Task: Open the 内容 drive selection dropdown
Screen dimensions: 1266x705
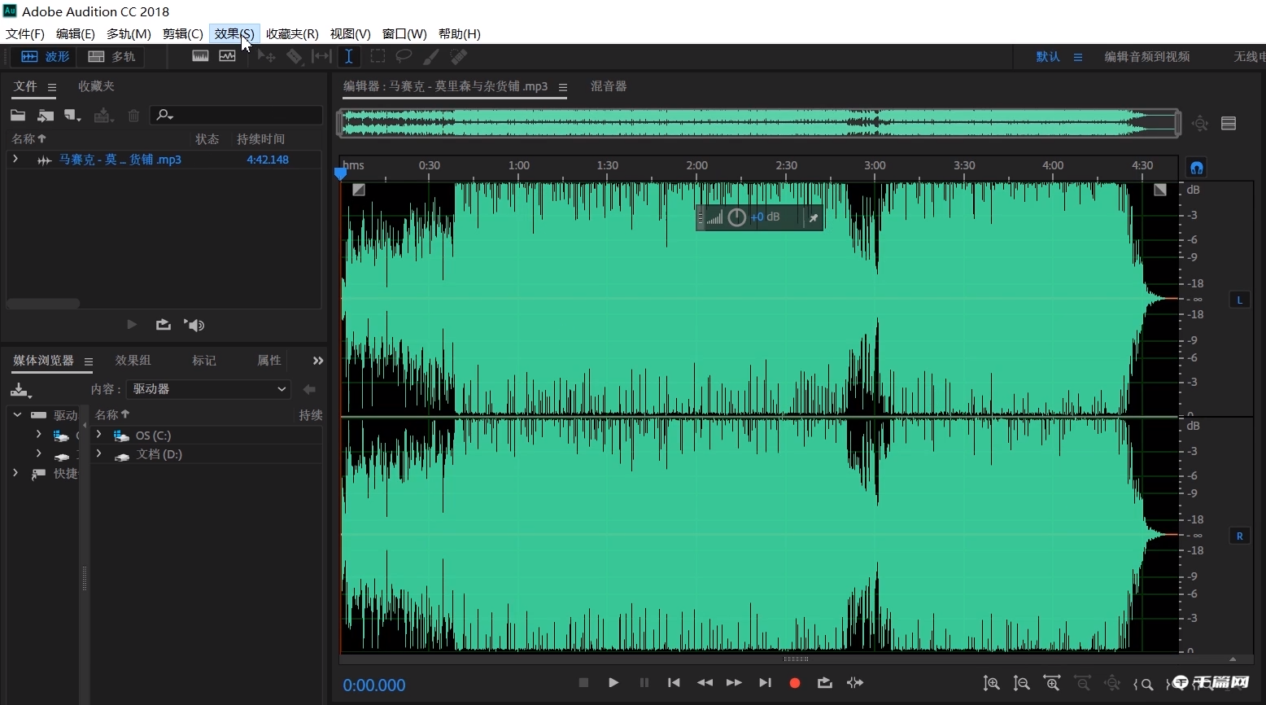Action: (x=208, y=389)
